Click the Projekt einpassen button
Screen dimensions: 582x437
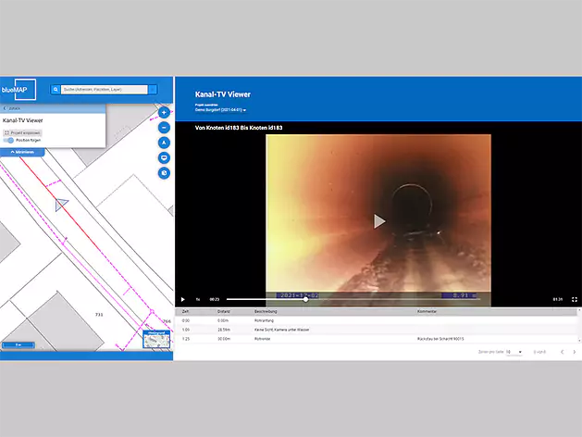tap(21, 132)
